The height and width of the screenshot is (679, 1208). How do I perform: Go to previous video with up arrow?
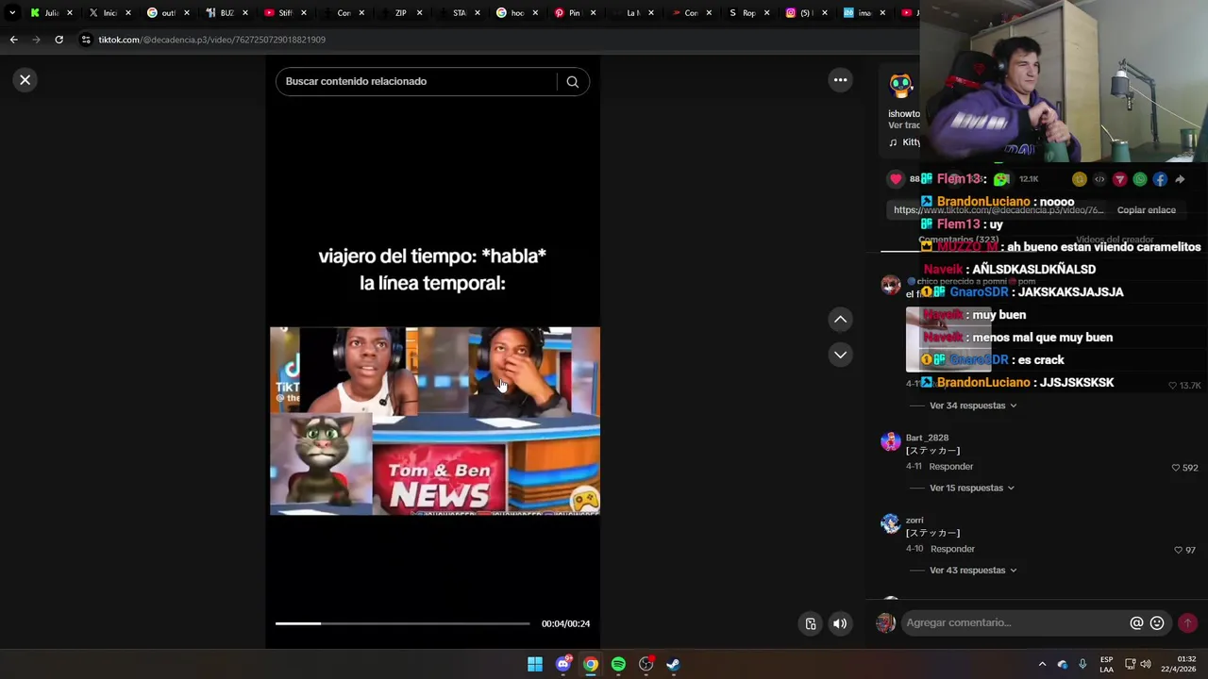point(840,320)
